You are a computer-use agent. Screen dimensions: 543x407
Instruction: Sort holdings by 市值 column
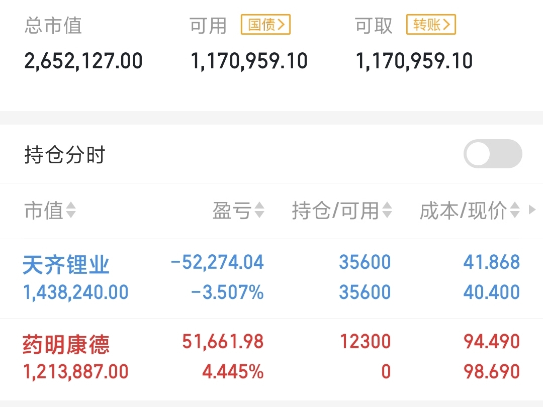tap(50, 210)
